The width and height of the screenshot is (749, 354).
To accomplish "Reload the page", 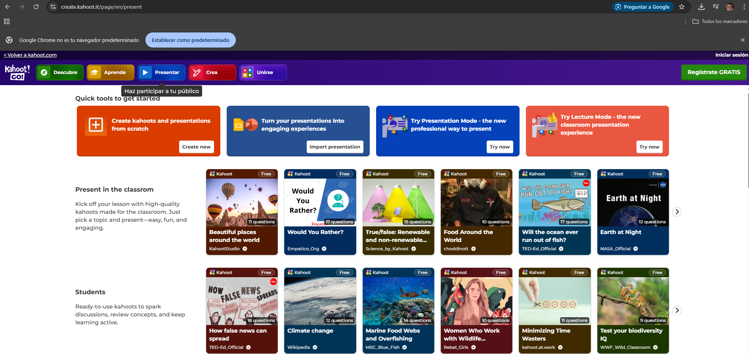I will click(36, 7).
